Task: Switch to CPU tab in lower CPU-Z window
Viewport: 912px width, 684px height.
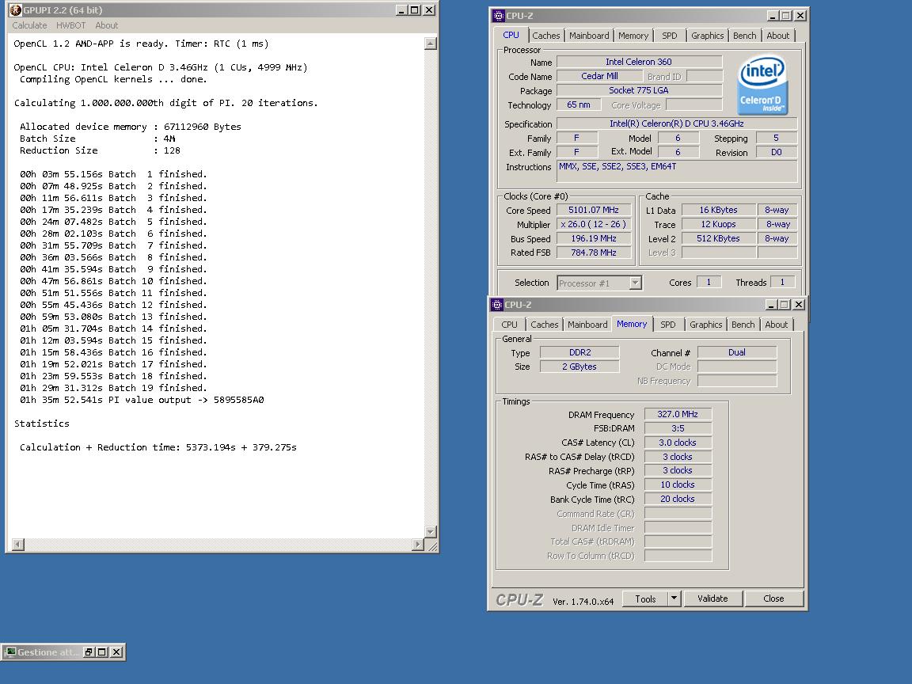Action: [510, 325]
